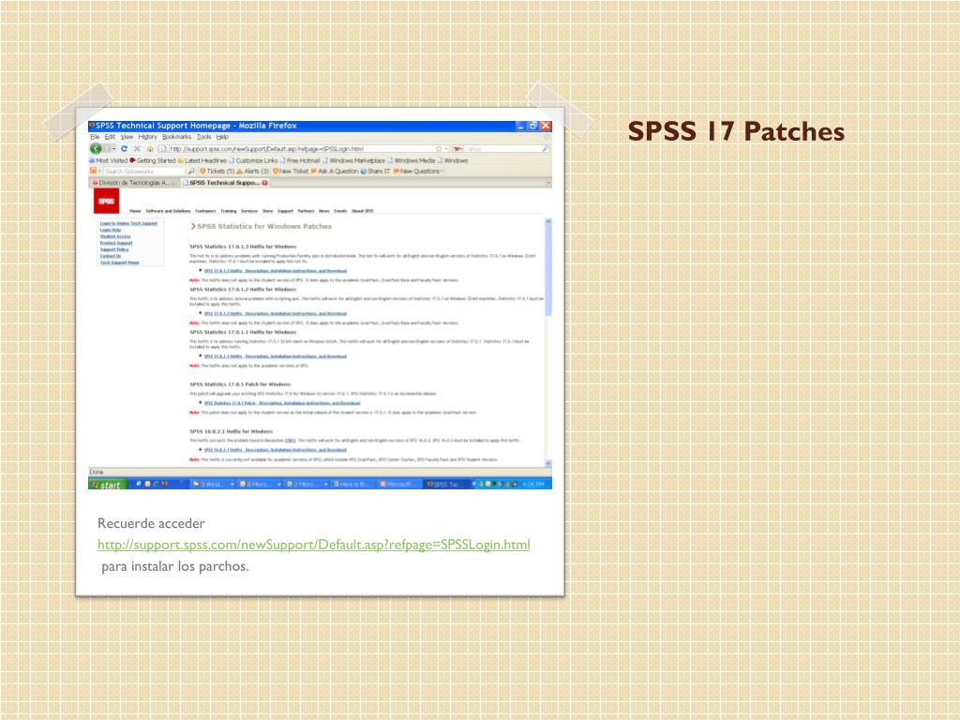The image size is (960, 720).
Task: Open Windows Marketplace bookmark
Action: coord(353,160)
